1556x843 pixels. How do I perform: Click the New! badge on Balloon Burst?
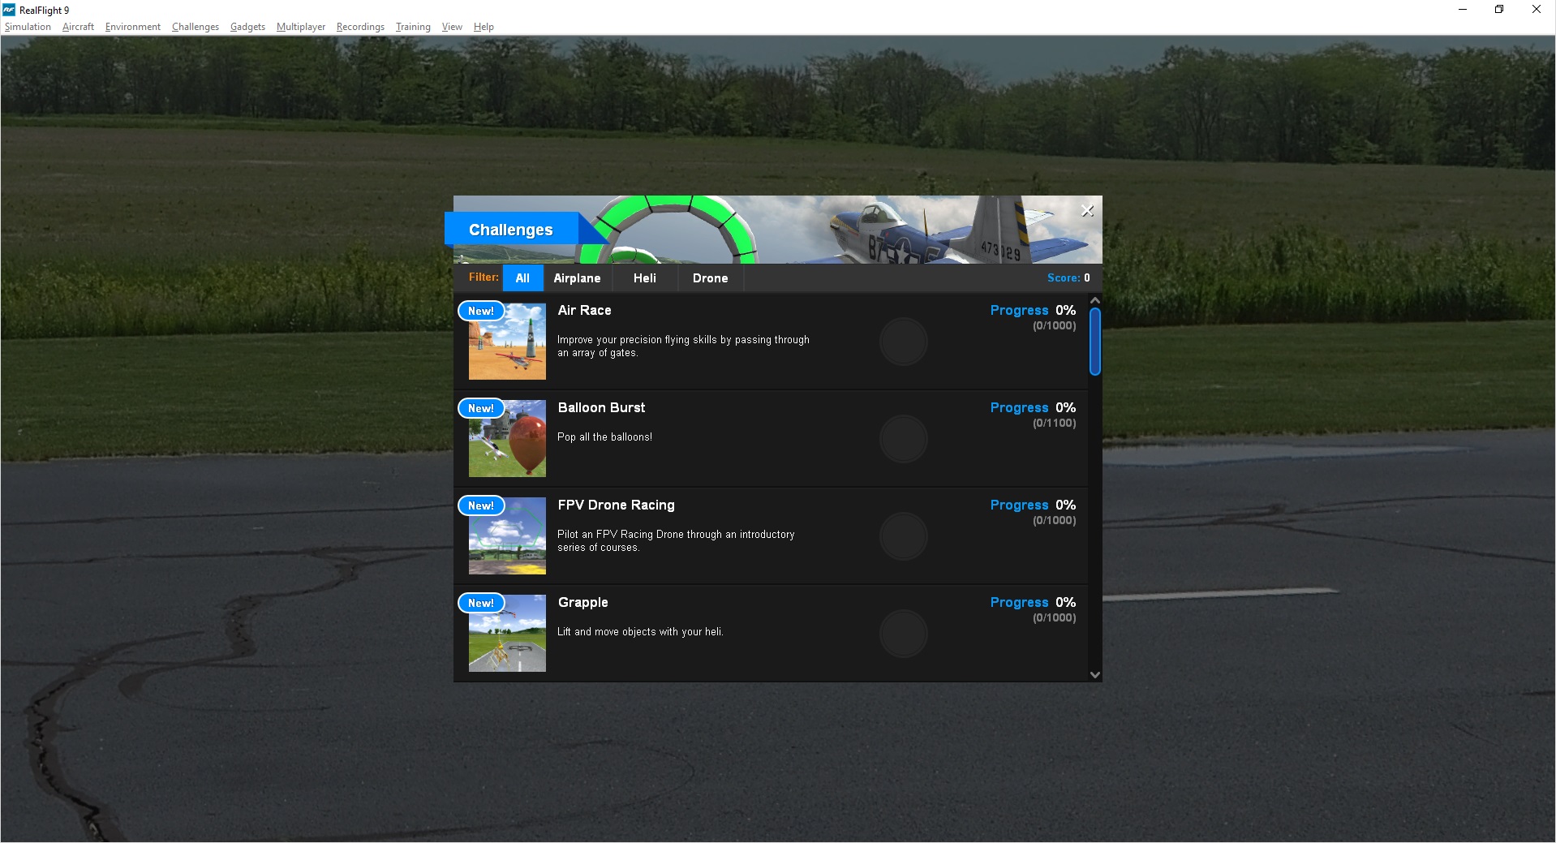(x=480, y=408)
